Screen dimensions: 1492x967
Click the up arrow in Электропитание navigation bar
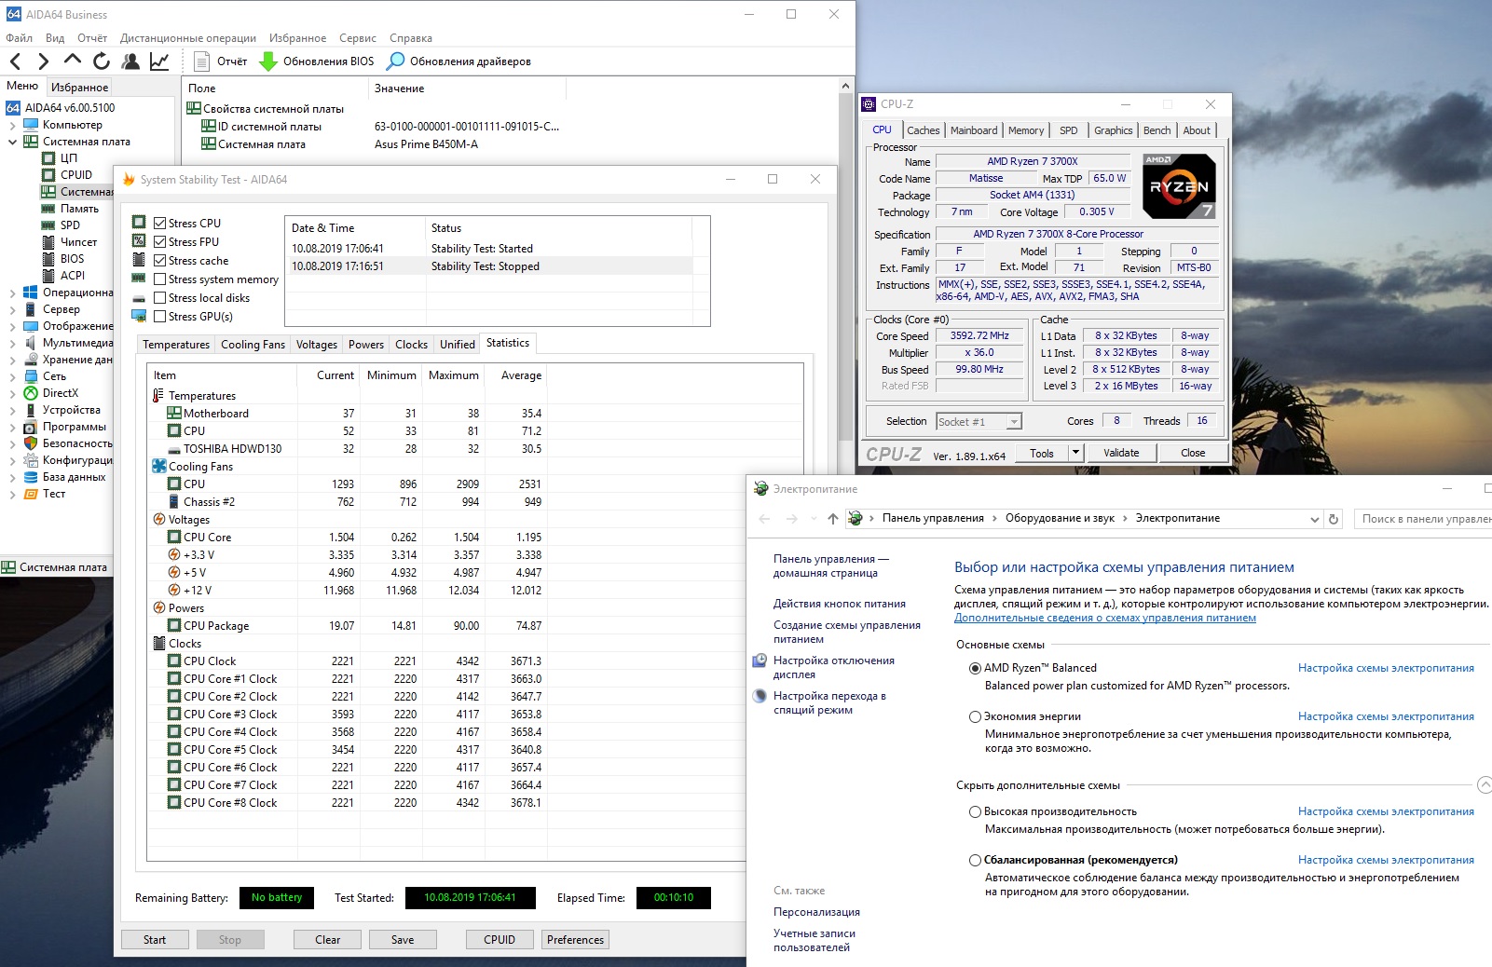(x=833, y=519)
